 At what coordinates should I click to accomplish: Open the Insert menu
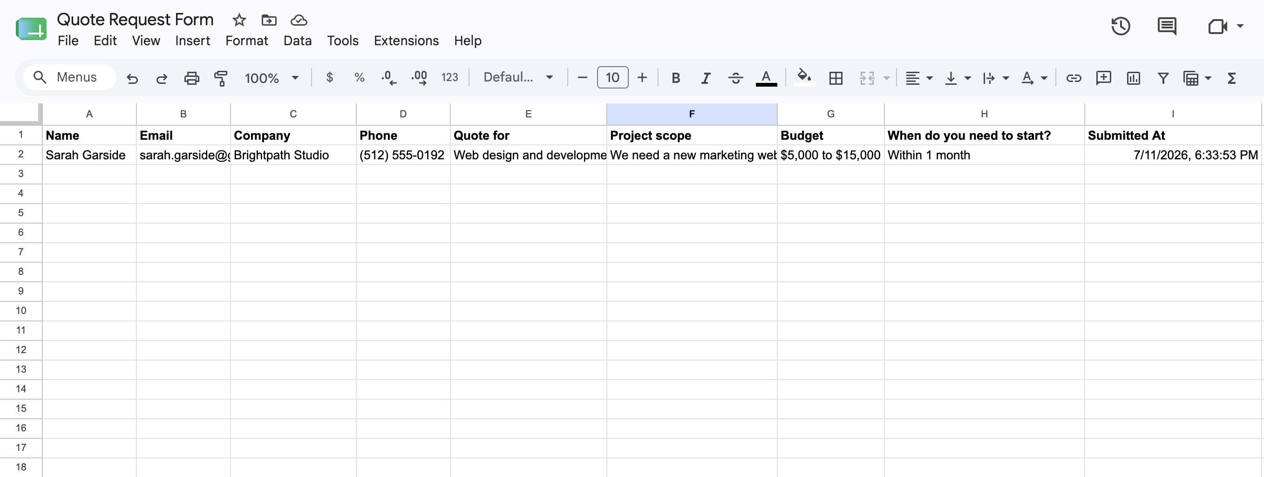192,41
